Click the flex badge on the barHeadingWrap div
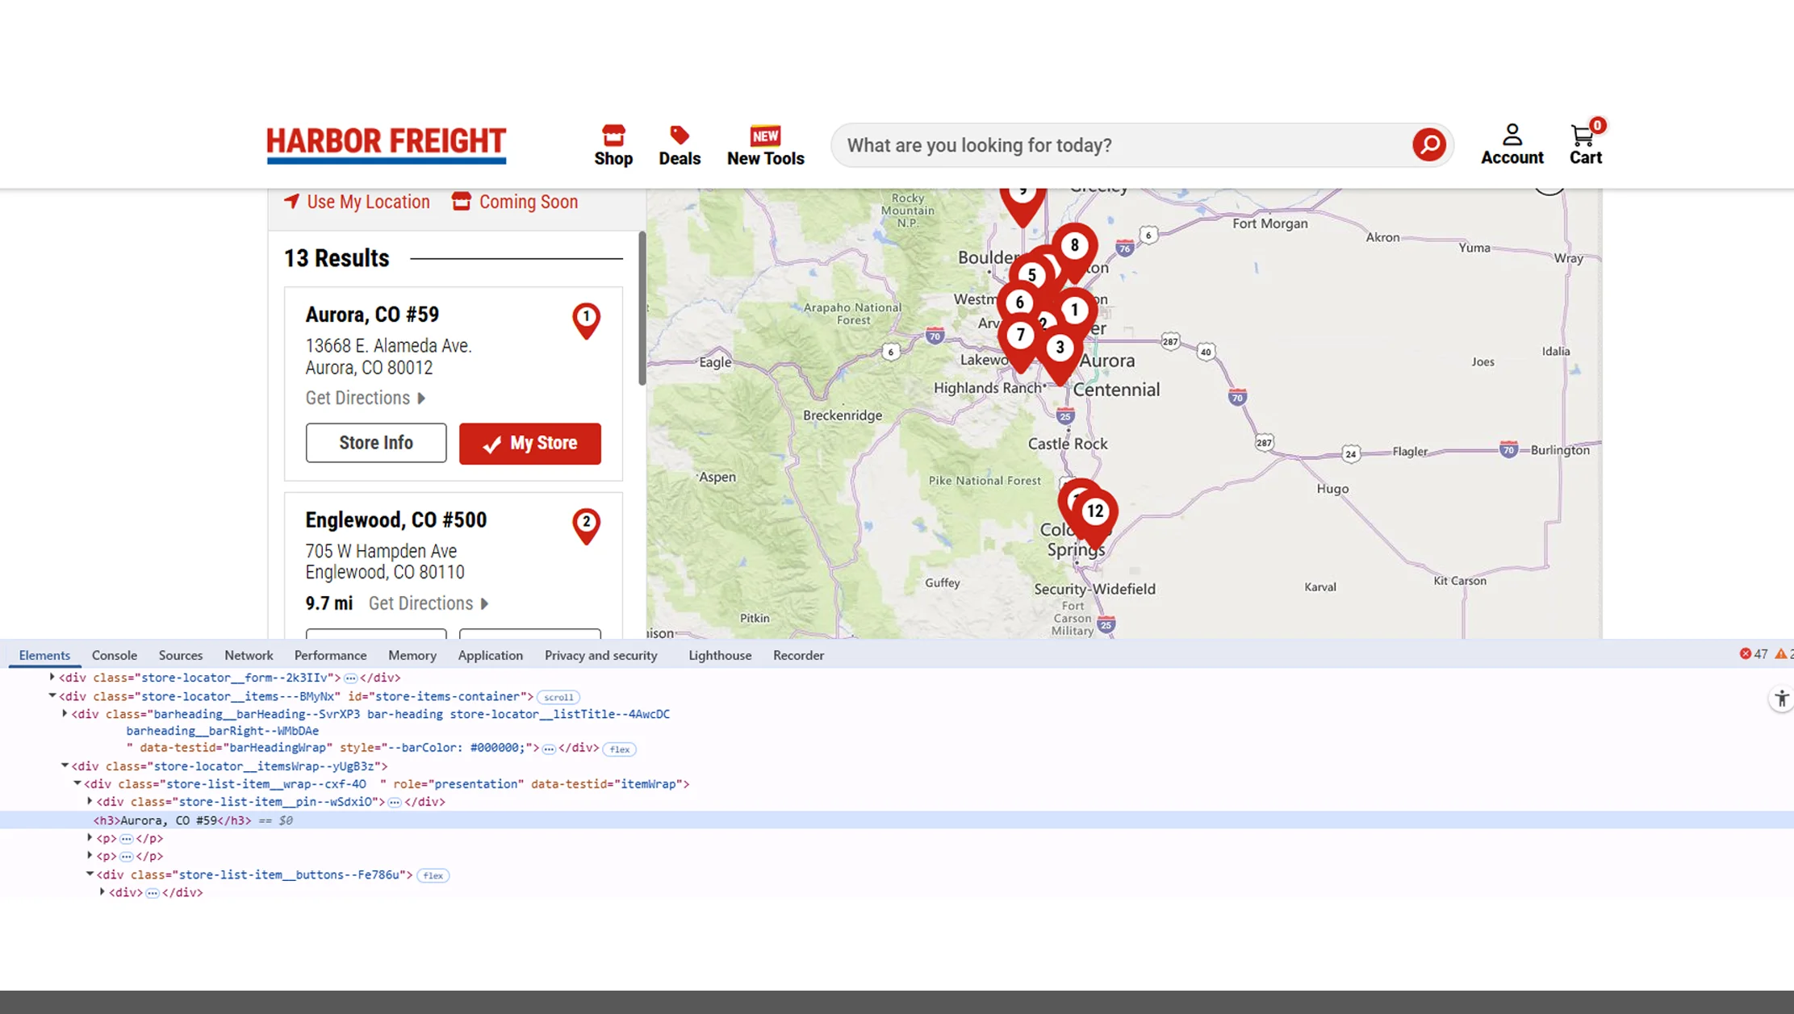Image resolution: width=1794 pixels, height=1014 pixels. point(619,749)
